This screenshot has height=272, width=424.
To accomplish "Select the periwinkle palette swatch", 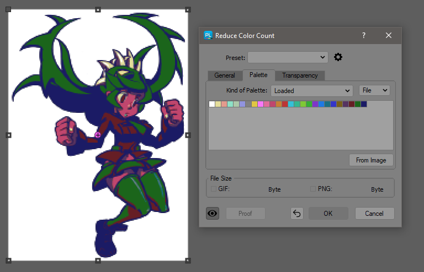I will click(x=242, y=104).
